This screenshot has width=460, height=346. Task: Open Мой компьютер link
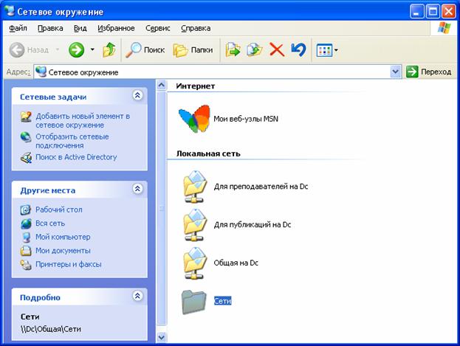pyautogui.click(x=63, y=237)
